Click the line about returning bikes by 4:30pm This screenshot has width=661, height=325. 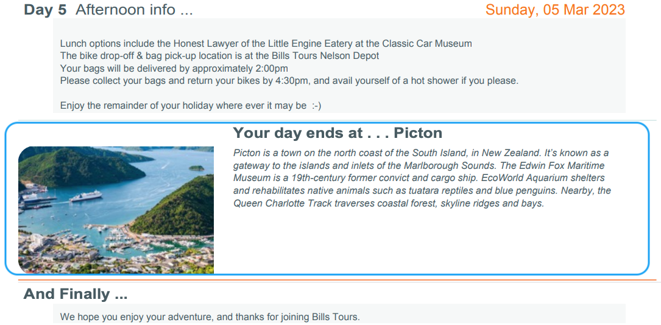[x=289, y=80]
